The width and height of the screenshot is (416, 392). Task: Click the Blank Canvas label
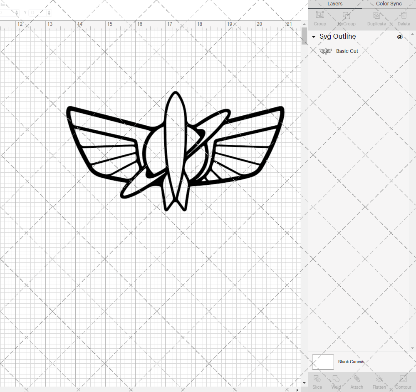click(351, 362)
